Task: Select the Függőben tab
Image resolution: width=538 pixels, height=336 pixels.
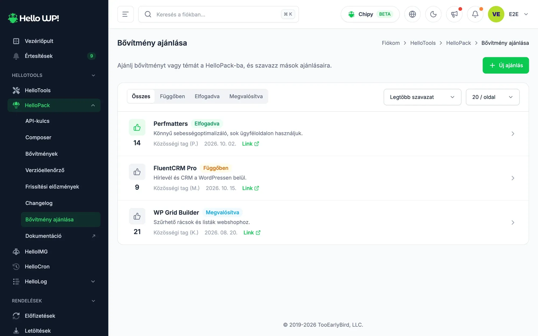Action: pyautogui.click(x=172, y=96)
